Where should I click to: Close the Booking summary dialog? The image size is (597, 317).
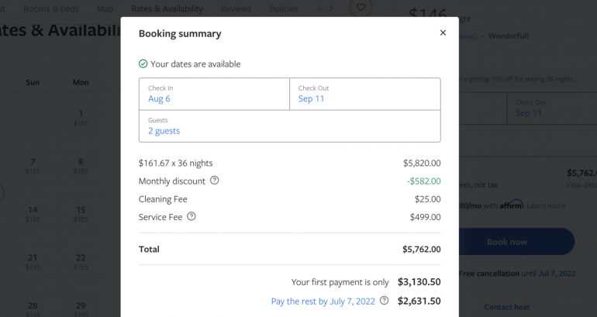pyautogui.click(x=443, y=33)
